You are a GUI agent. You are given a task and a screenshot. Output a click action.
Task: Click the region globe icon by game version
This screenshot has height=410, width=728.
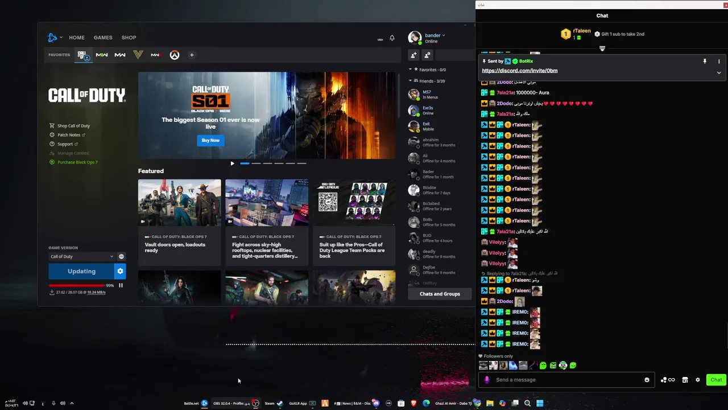121,256
